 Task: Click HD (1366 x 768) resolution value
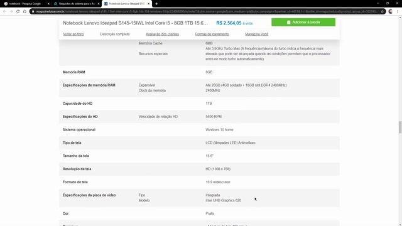(218, 169)
